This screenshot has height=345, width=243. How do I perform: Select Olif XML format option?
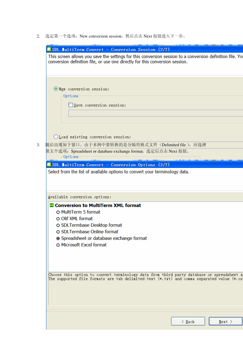[58, 219]
